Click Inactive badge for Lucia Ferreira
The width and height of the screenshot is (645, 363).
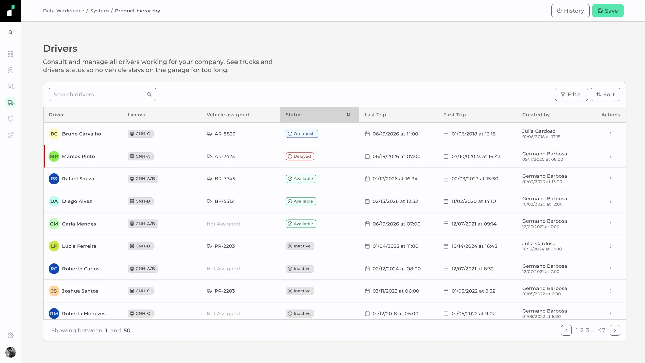tap(300, 246)
